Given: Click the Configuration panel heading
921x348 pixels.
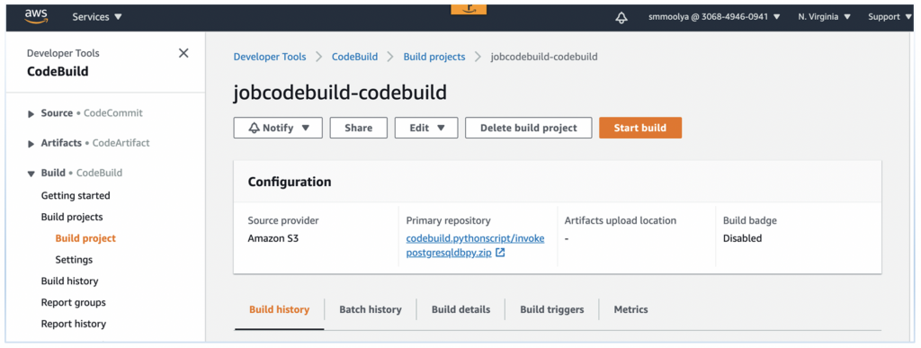Looking at the screenshot, I should pos(290,182).
